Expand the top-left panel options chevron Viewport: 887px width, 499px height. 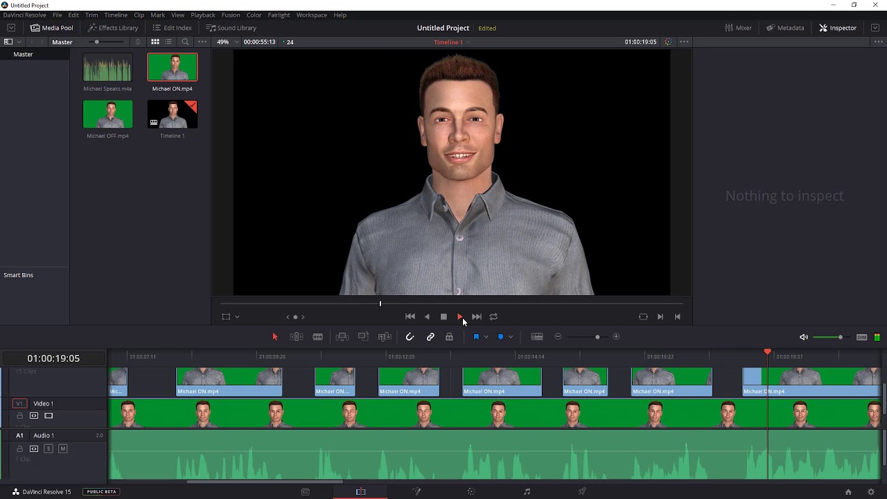(x=11, y=28)
